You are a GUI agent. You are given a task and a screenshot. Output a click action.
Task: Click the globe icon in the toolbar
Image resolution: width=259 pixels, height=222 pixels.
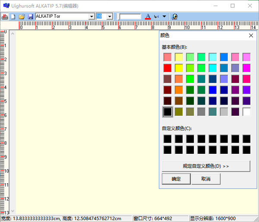coord(174,16)
